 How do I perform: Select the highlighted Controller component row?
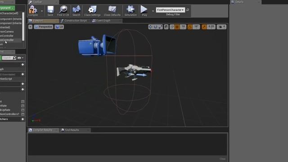[11, 40]
